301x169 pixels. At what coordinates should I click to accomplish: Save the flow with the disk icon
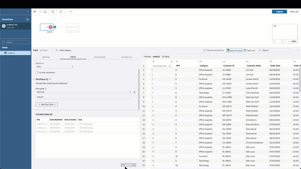tap(45, 12)
